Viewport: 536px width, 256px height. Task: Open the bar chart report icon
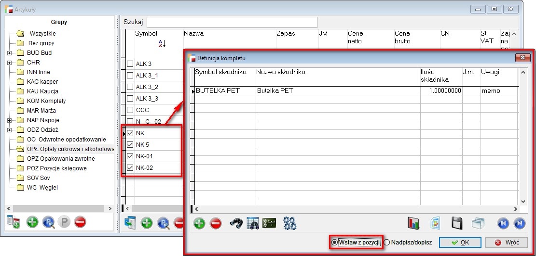pyautogui.click(x=414, y=223)
